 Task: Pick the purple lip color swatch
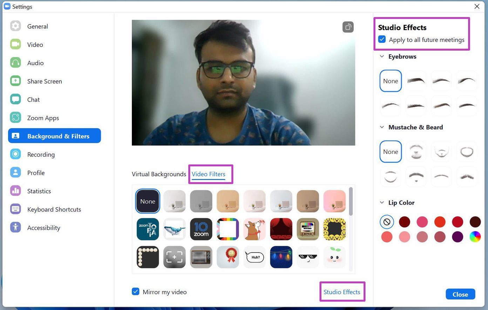[457, 237]
